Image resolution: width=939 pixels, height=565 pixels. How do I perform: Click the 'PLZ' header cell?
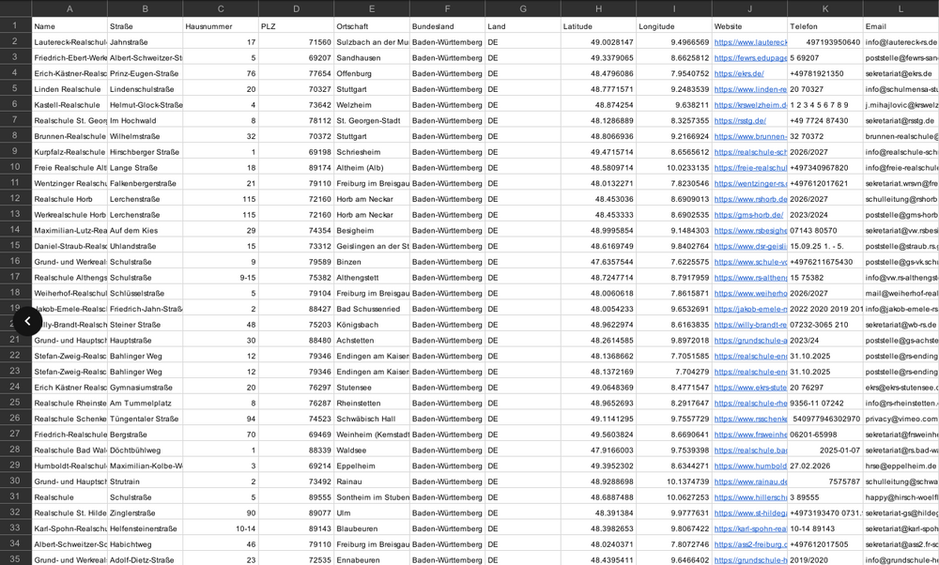(x=297, y=26)
